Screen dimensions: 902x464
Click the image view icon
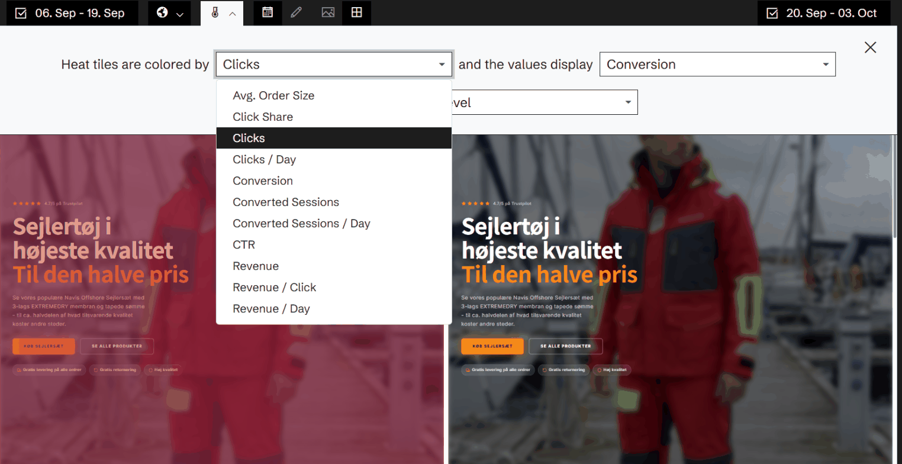click(x=328, y=12)
